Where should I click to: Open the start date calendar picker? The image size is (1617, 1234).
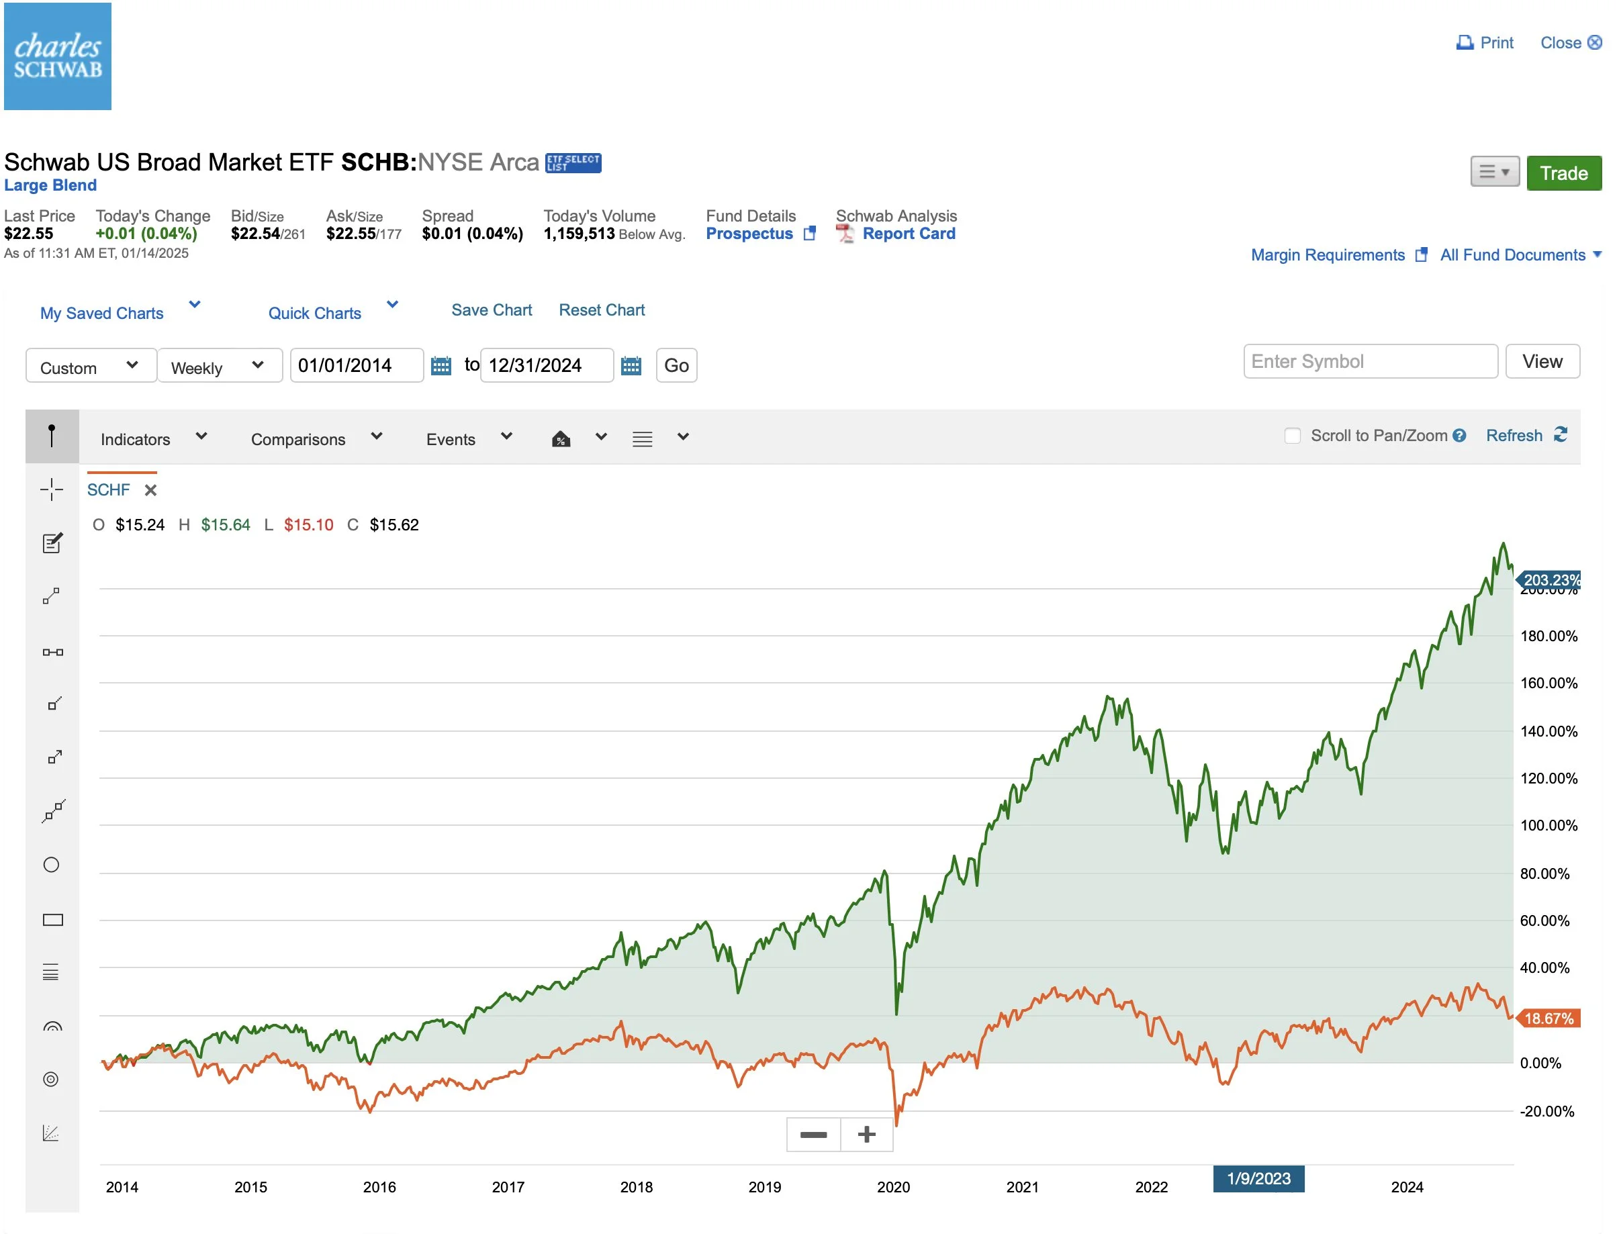pos(441,366)
